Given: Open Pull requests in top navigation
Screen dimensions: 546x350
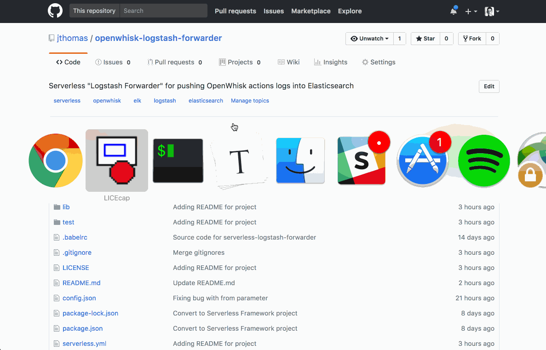Looking at the screenshot, I should pyautogui.click(x=236, y=11).
